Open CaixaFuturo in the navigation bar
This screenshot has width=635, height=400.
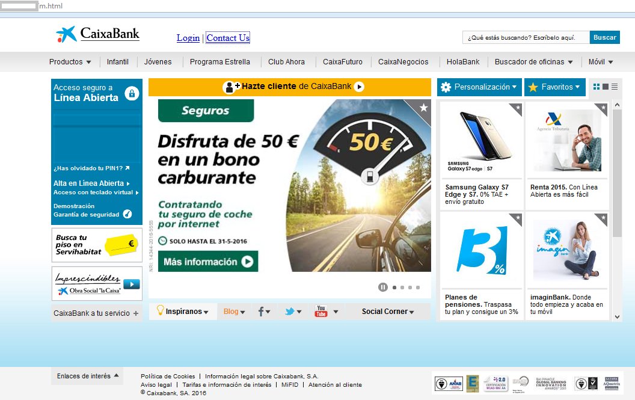(343, 61)
